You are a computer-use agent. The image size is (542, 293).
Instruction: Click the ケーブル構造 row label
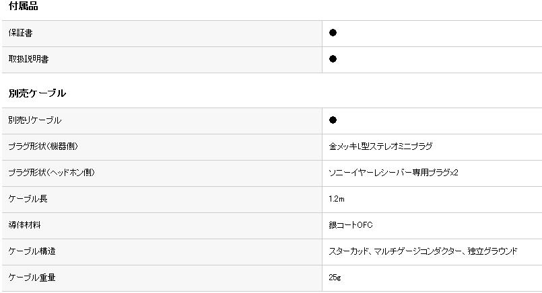(32, 251)
